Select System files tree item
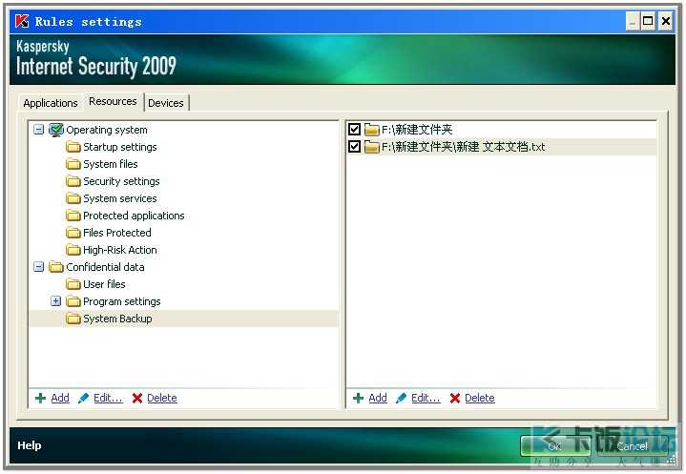 pyautogui.click(x=111, y=164)
